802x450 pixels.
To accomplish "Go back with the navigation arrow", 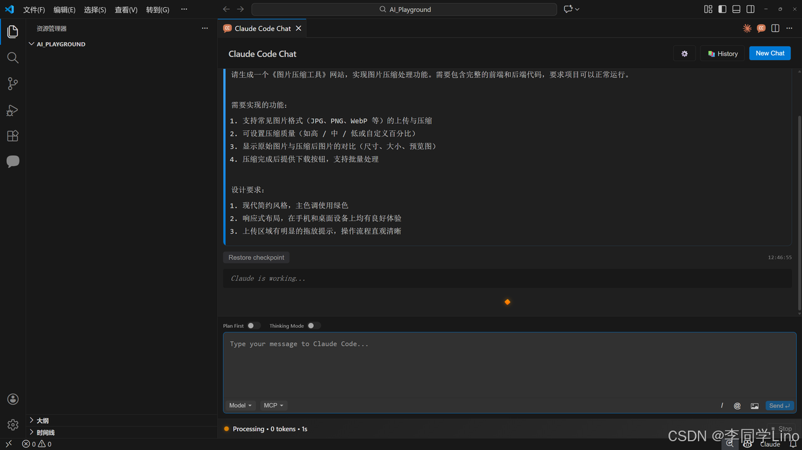I will (x=226, y=9).
